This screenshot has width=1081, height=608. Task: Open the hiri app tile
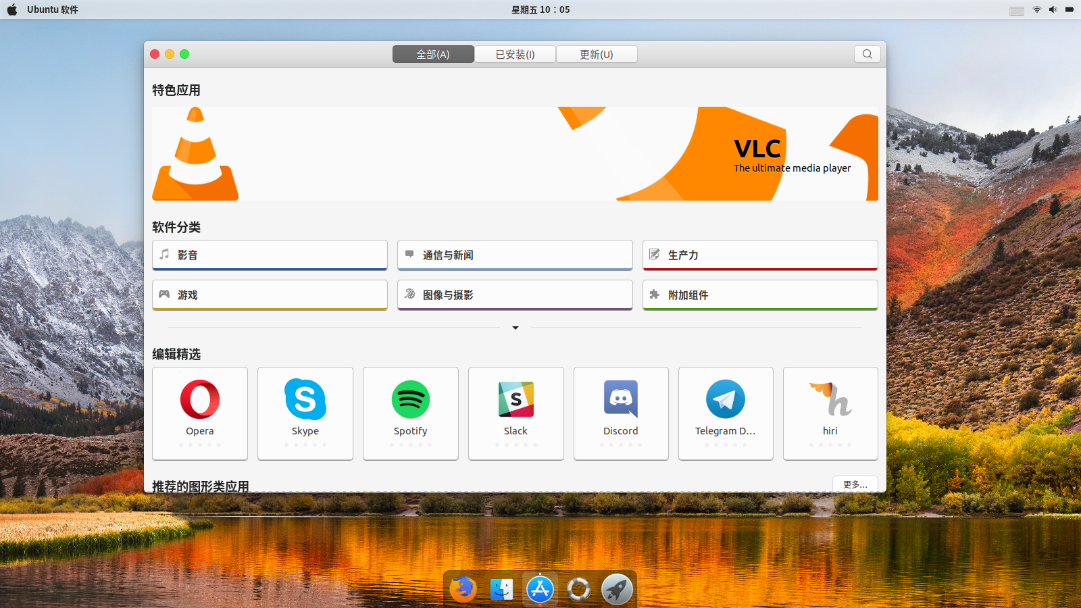830,413
